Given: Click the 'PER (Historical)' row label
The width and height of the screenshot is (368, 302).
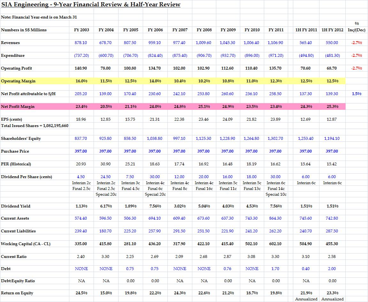Looking at the screenshot, I should [x=16, y=164].
